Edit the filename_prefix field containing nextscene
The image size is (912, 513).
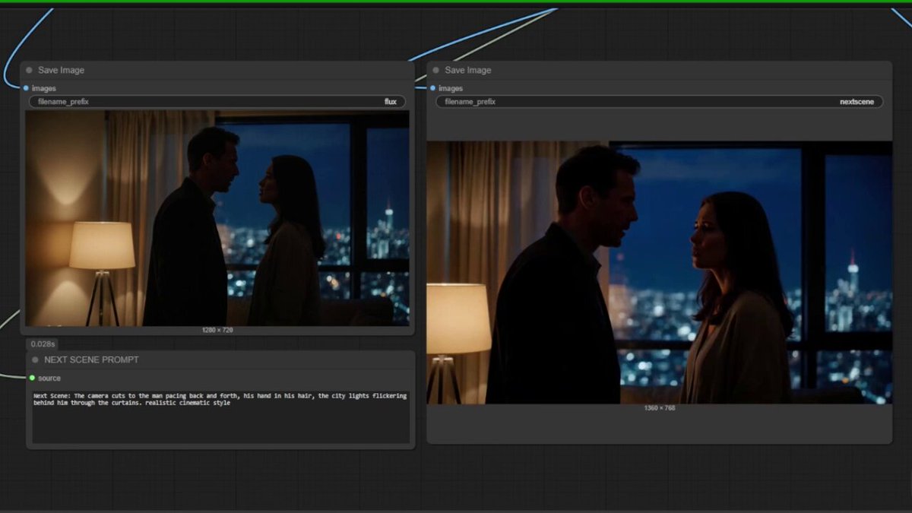[x=659, y=102]
